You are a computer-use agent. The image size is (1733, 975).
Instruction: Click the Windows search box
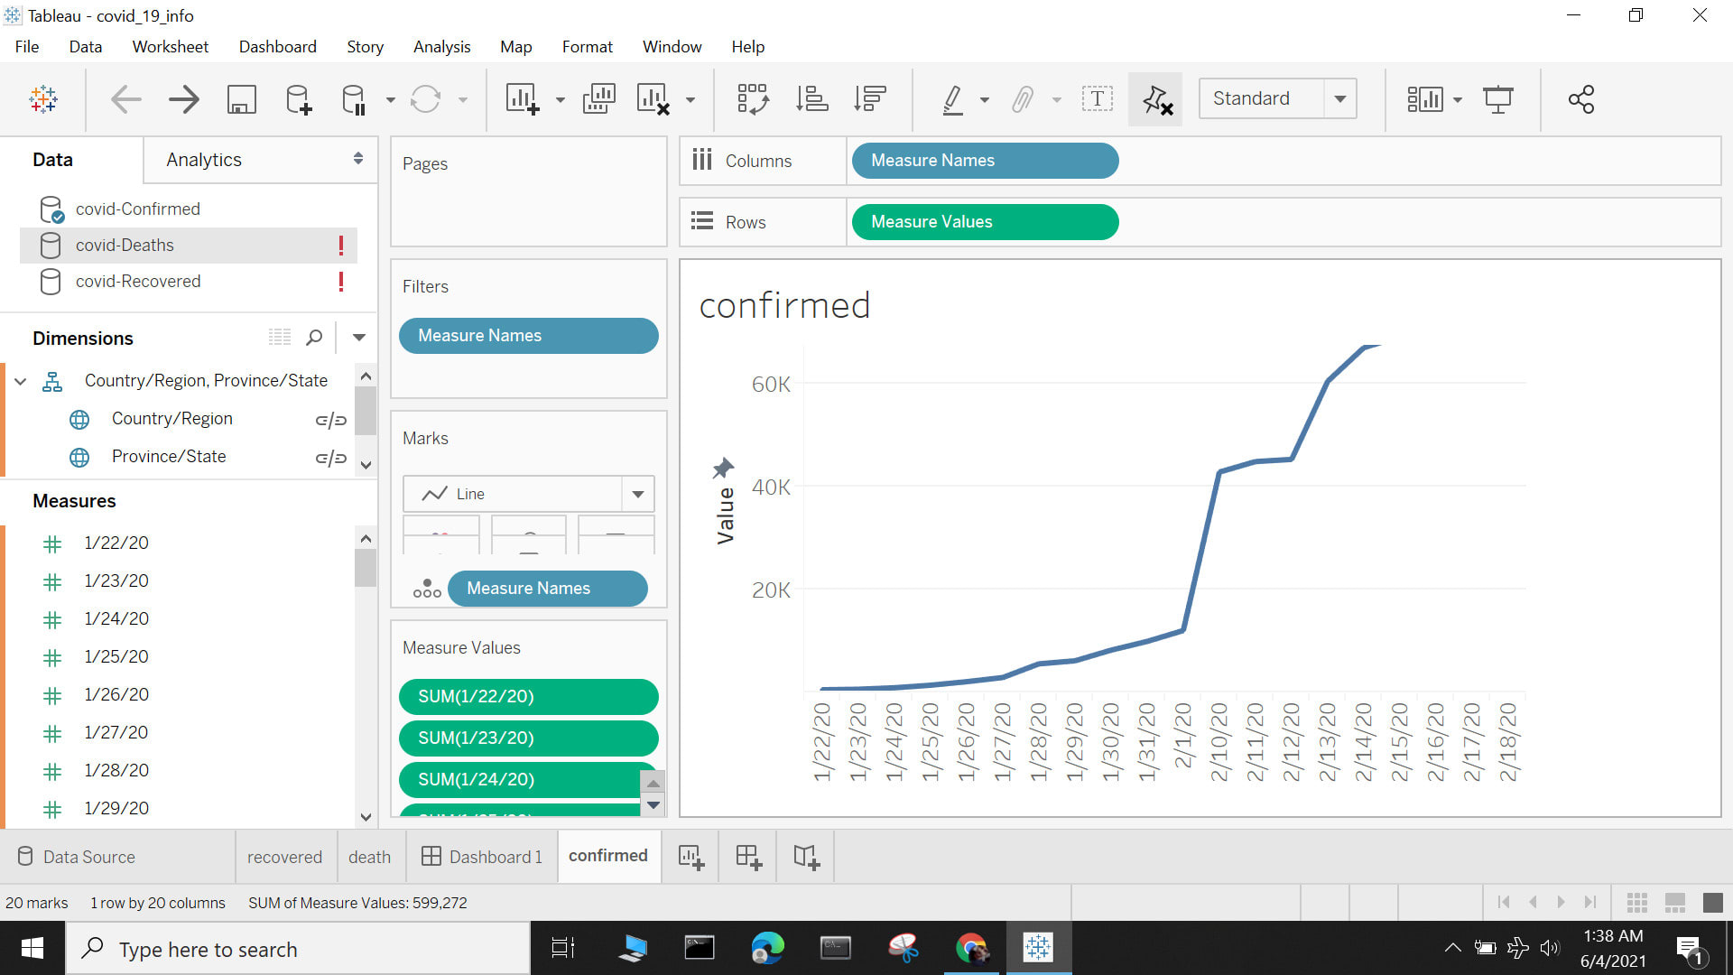pyautogui.click(x=298, y=949)
